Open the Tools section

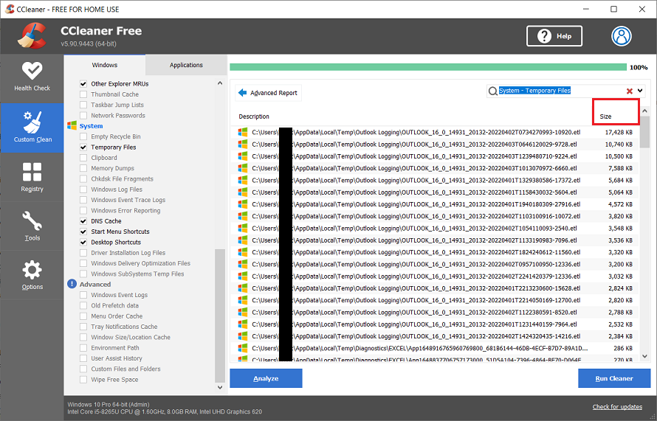point(32,226)
